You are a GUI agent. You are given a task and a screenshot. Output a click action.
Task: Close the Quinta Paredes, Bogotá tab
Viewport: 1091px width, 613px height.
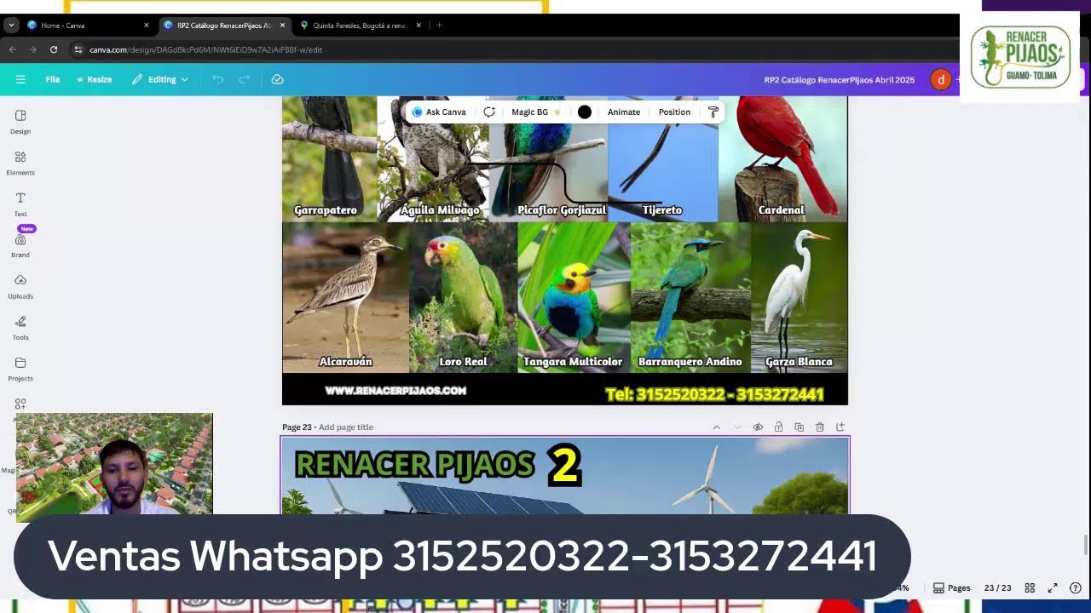(x=419, y=26)
